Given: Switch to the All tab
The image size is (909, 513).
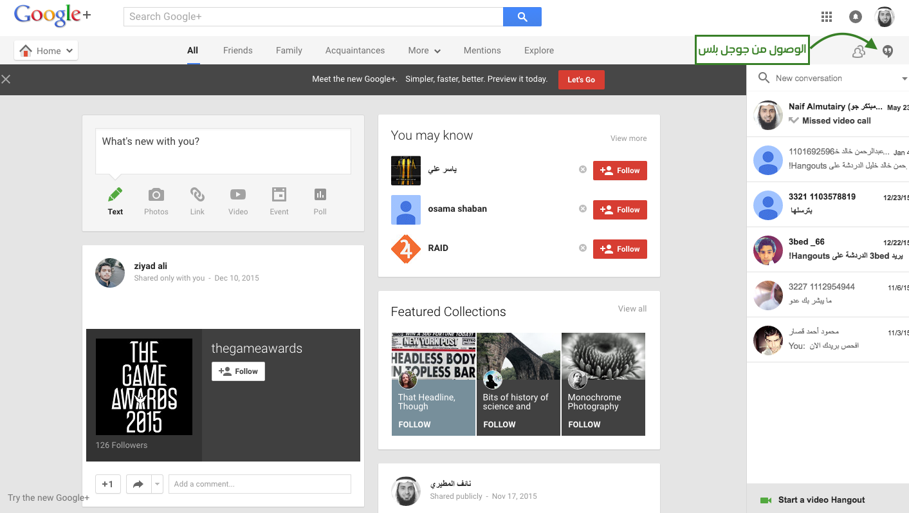Looking at the screenshot, I should pyautogui.click(x=193, y=50).
